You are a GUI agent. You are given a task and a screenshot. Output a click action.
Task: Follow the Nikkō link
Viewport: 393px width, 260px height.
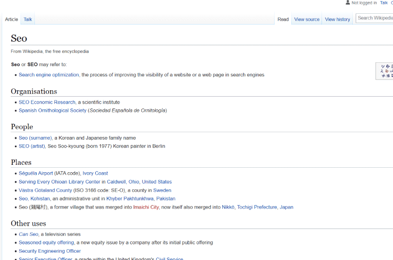pos(228,207)
